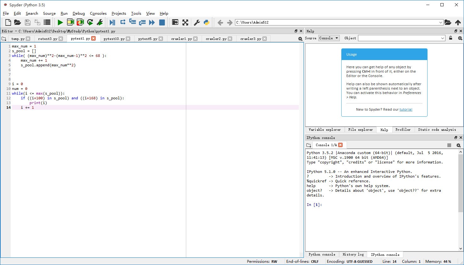Click the Save file floppy icon

(28, 22)
